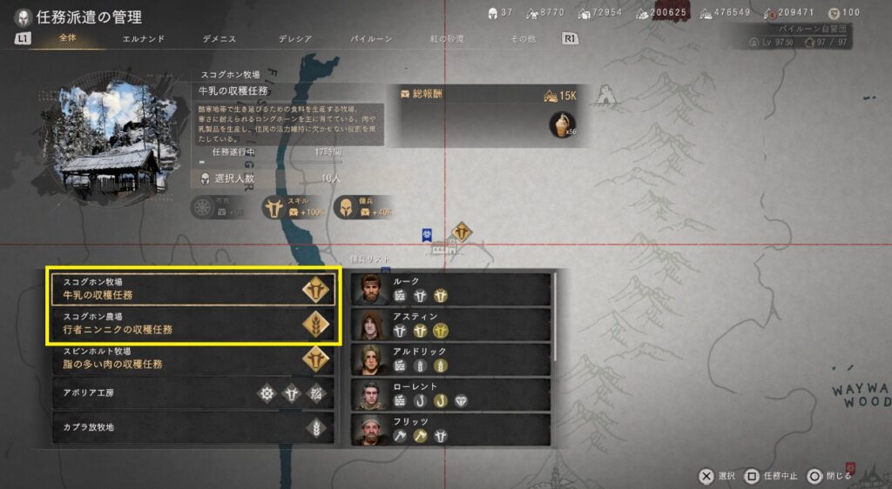Image resolution: width=892 pixels, height=489 pixels.
Task: Click the R1 next-tab button icon
Action: [x=570, y=38]
